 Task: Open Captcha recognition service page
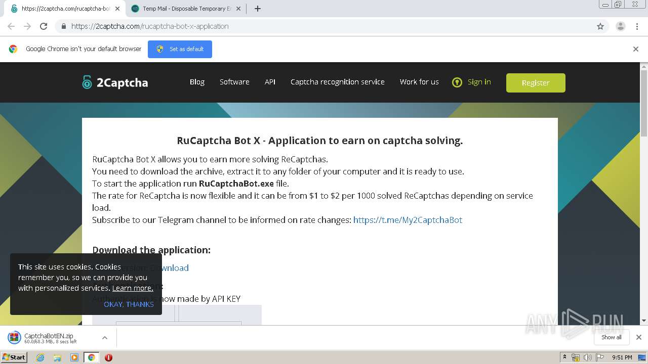(338, 82)
